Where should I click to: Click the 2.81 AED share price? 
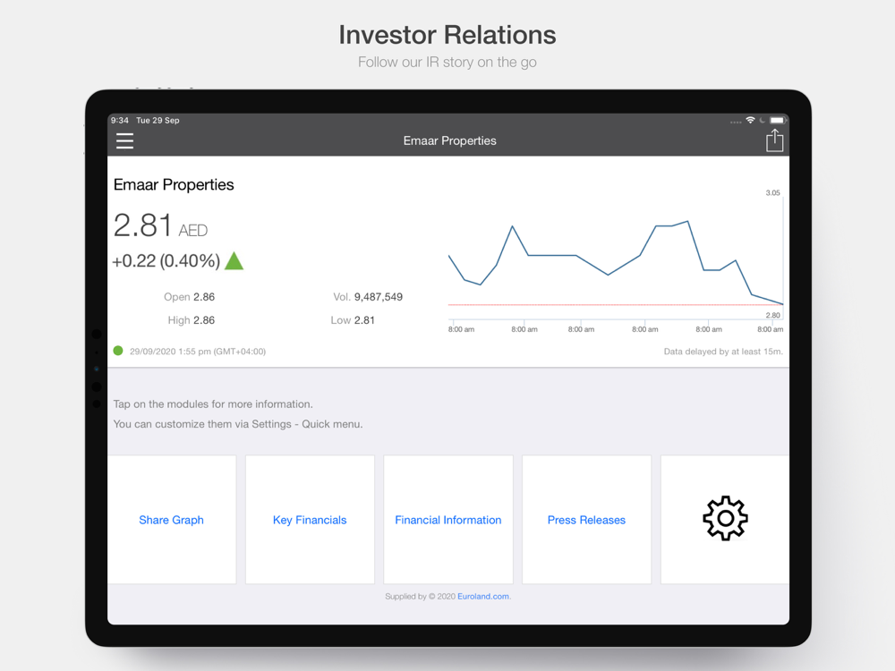[x=160, y=225]
